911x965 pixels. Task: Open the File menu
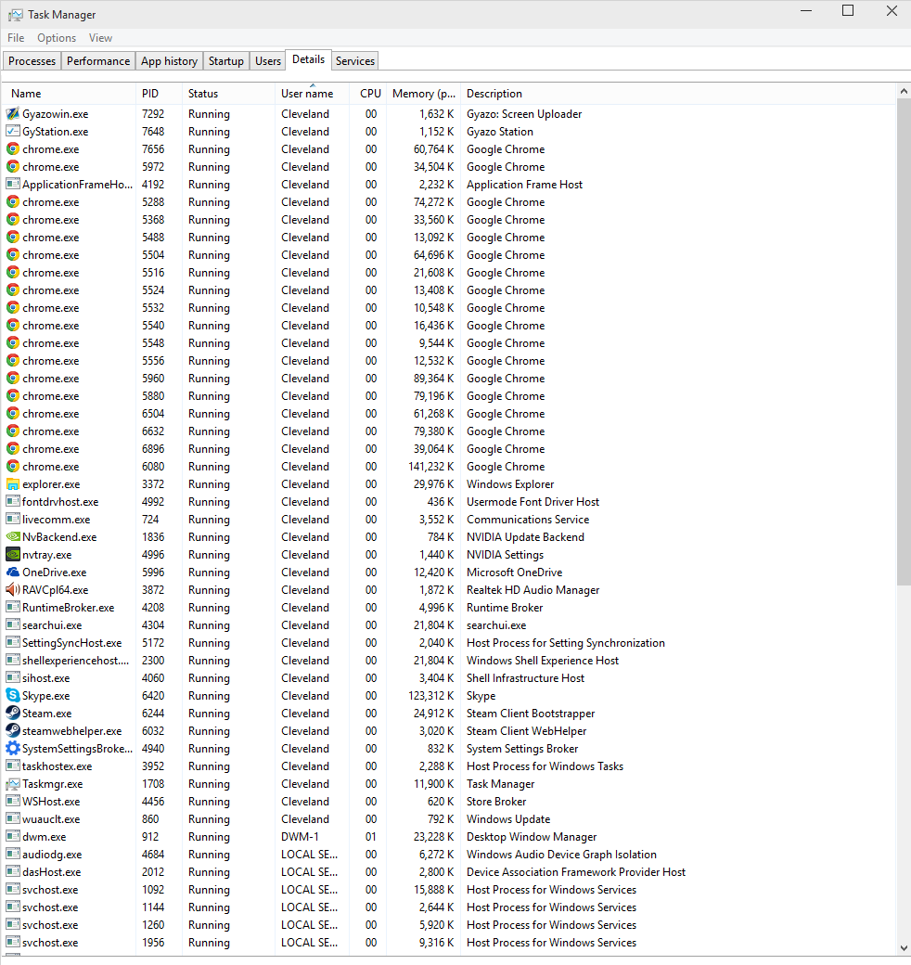click(x=16, y=38)
